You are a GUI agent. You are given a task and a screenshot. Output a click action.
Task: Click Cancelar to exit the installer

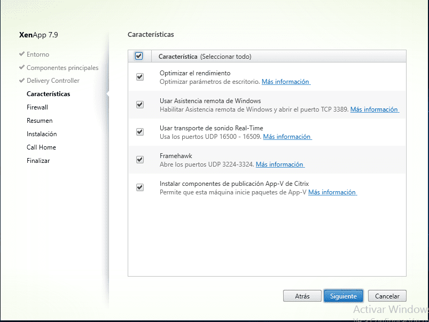pyautogui.click(x=387, y=296)
